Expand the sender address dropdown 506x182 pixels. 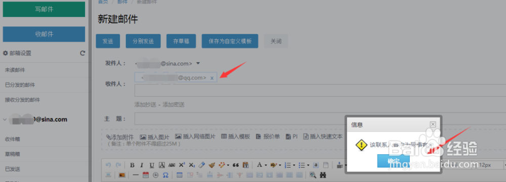click(x=198, y=63)
